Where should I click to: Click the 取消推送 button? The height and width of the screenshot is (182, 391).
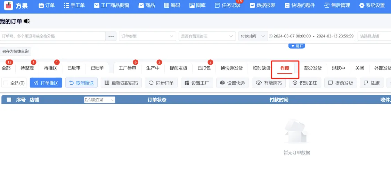81,83
